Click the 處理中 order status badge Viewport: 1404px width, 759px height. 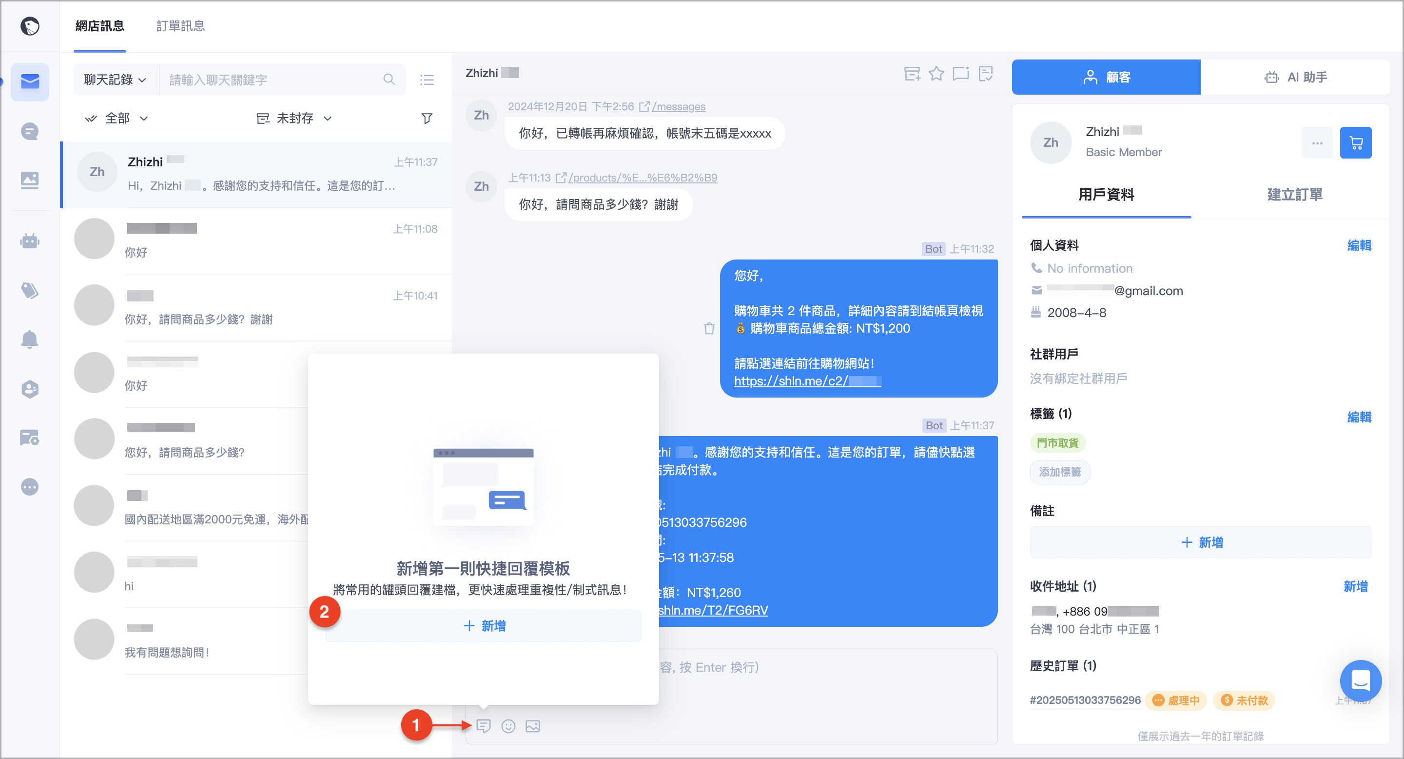[1176, 700]
